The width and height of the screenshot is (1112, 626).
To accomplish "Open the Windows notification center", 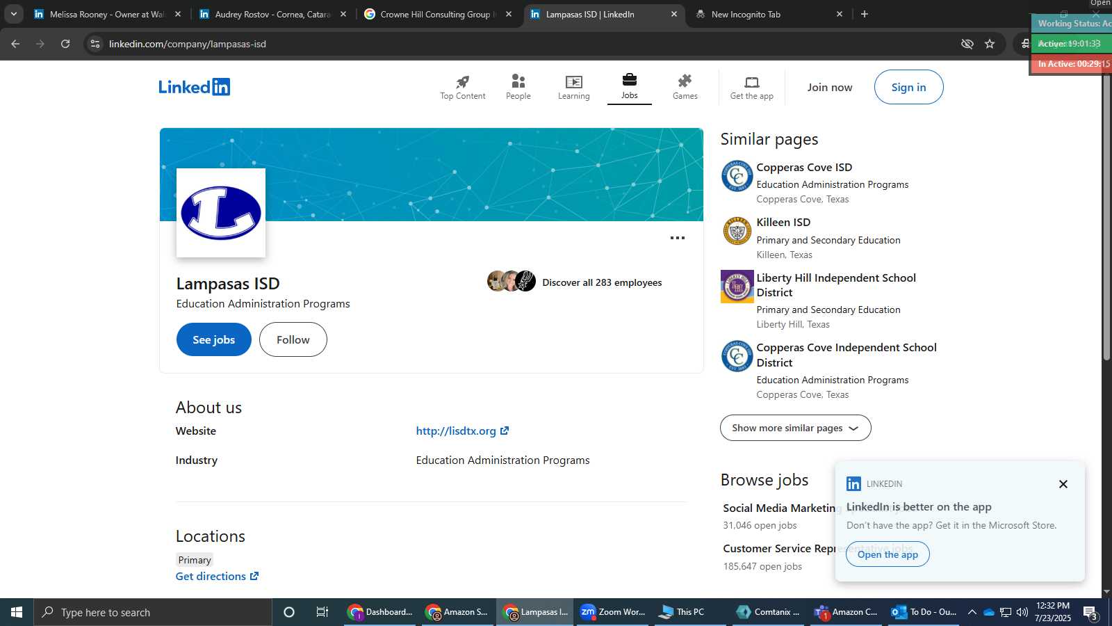I will (x=1090, y=613).
